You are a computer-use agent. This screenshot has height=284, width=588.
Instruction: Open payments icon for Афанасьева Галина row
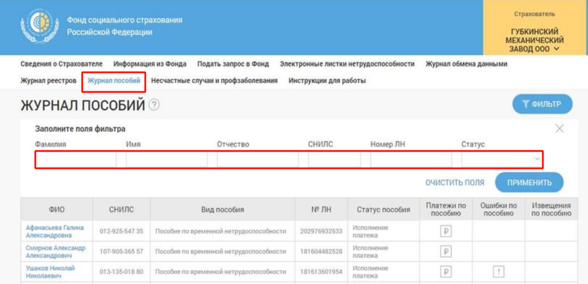point(446,231)
